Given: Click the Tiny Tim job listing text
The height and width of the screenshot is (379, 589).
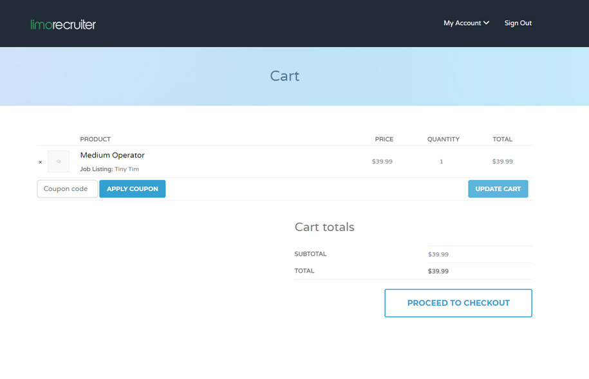Looking at the screenshot, I should pyautogui.click(x=127, y=169).
